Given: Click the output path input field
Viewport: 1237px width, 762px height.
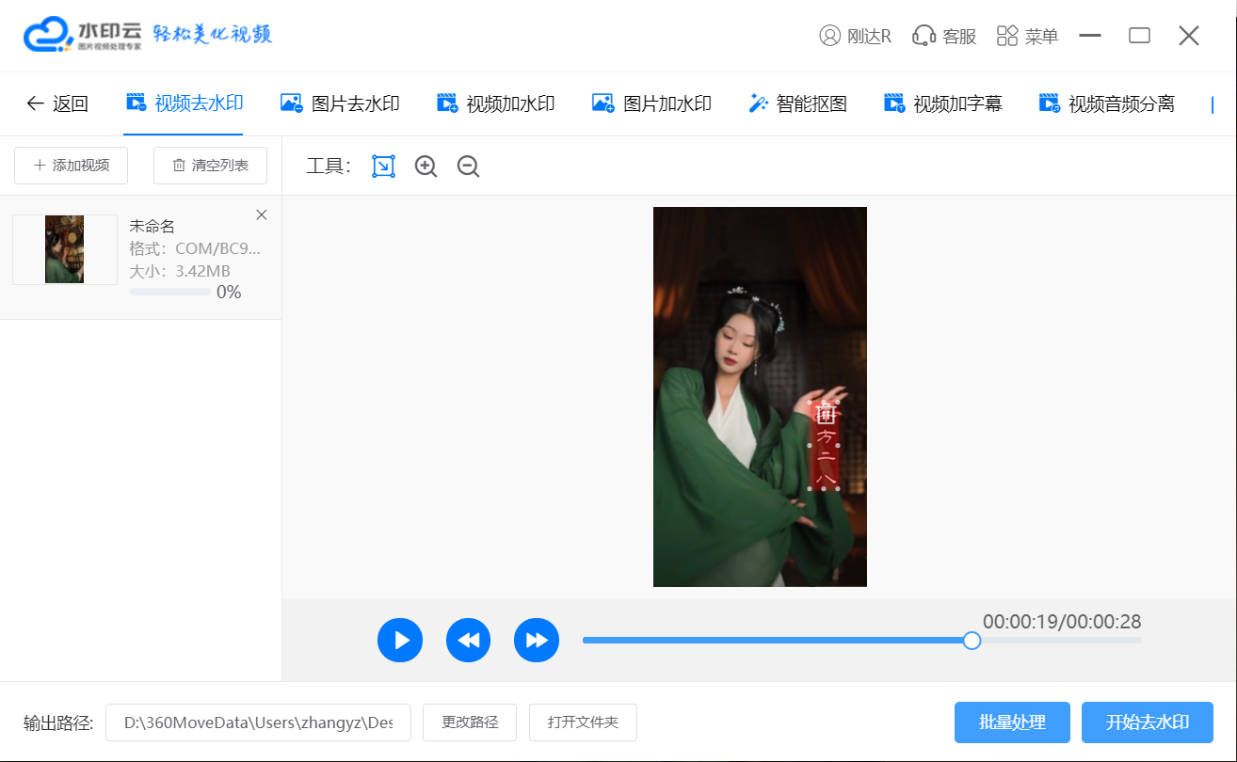Looking at the screenshot, I should (258, 722).
